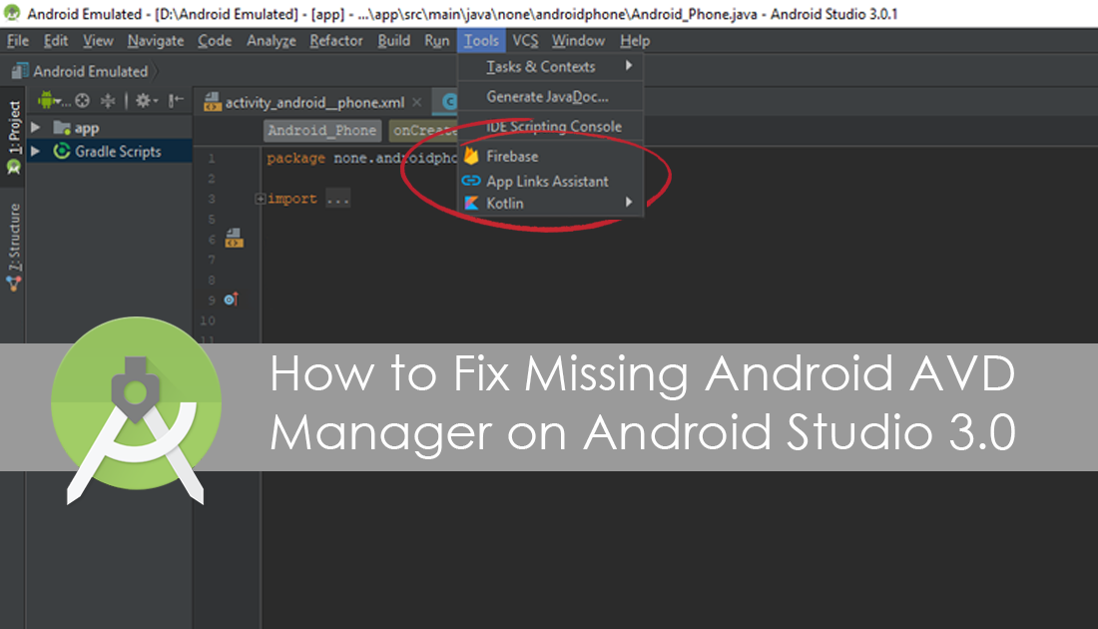Click the project module icon in breadcrumb
1098x629 pixels.
coord(20,72)
